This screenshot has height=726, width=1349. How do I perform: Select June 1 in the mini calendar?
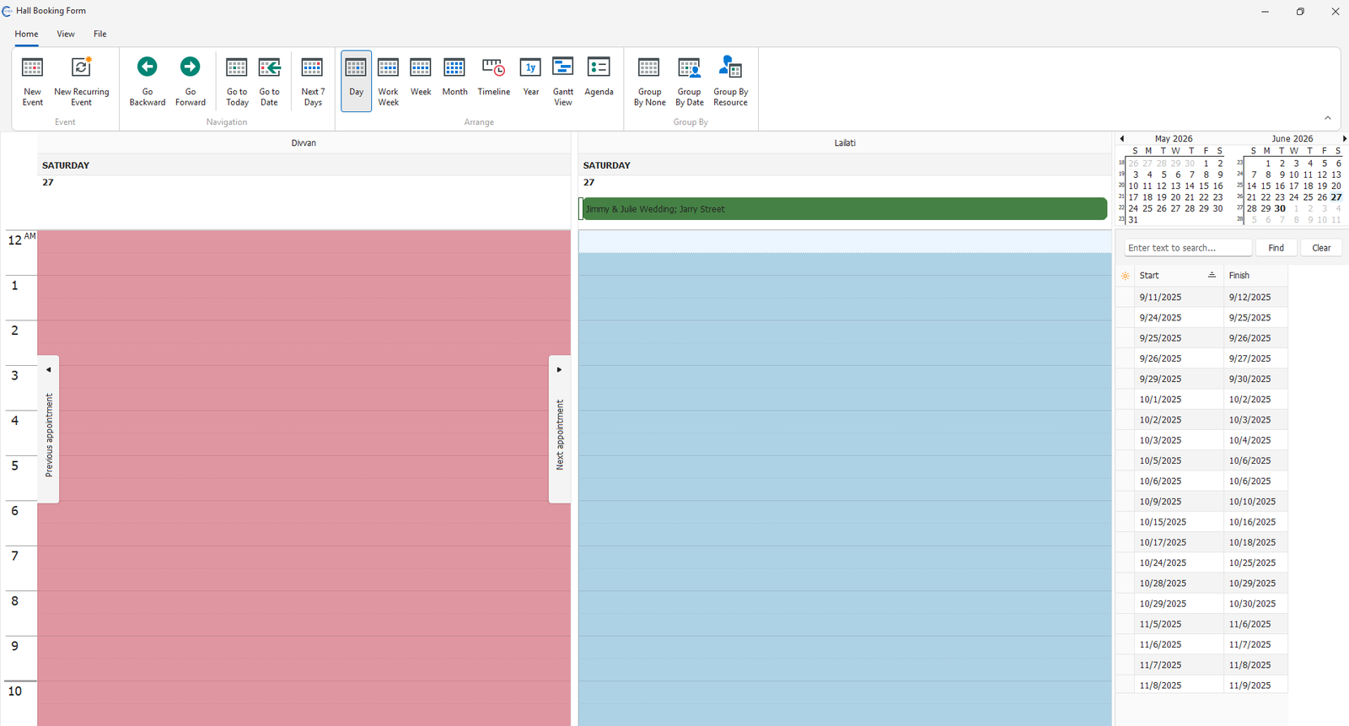(1267, 164)
